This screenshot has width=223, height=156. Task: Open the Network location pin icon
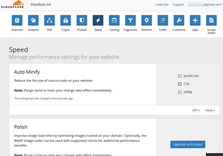(x=147, y=20)
